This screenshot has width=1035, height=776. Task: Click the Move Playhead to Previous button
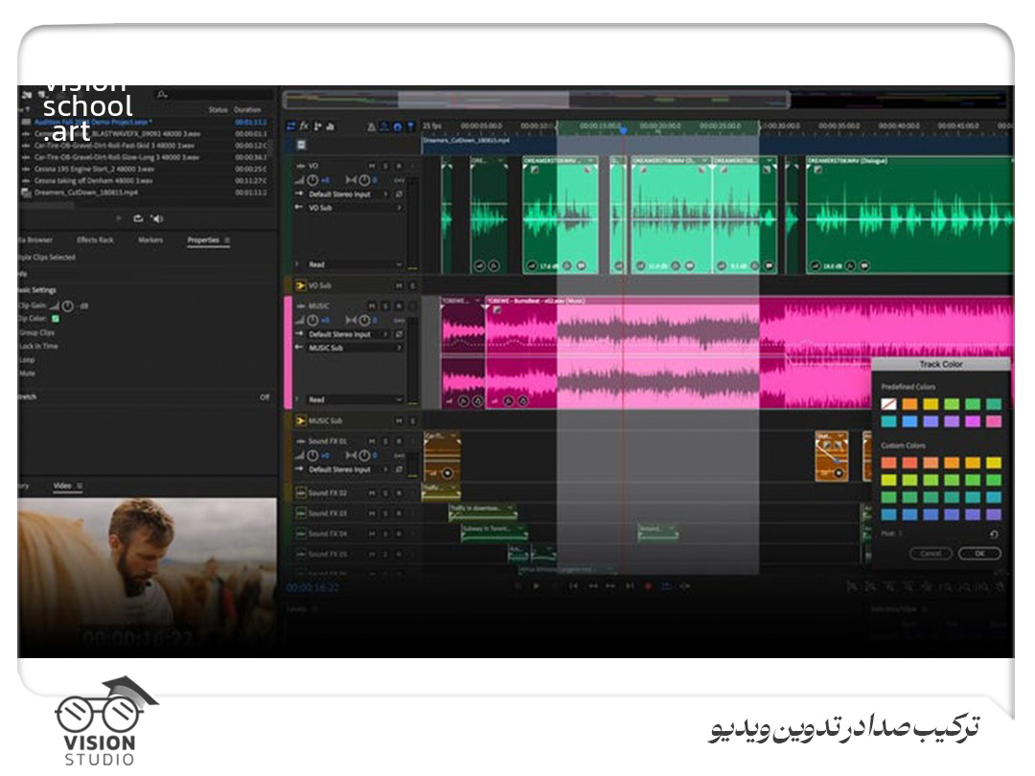point(574,586)
